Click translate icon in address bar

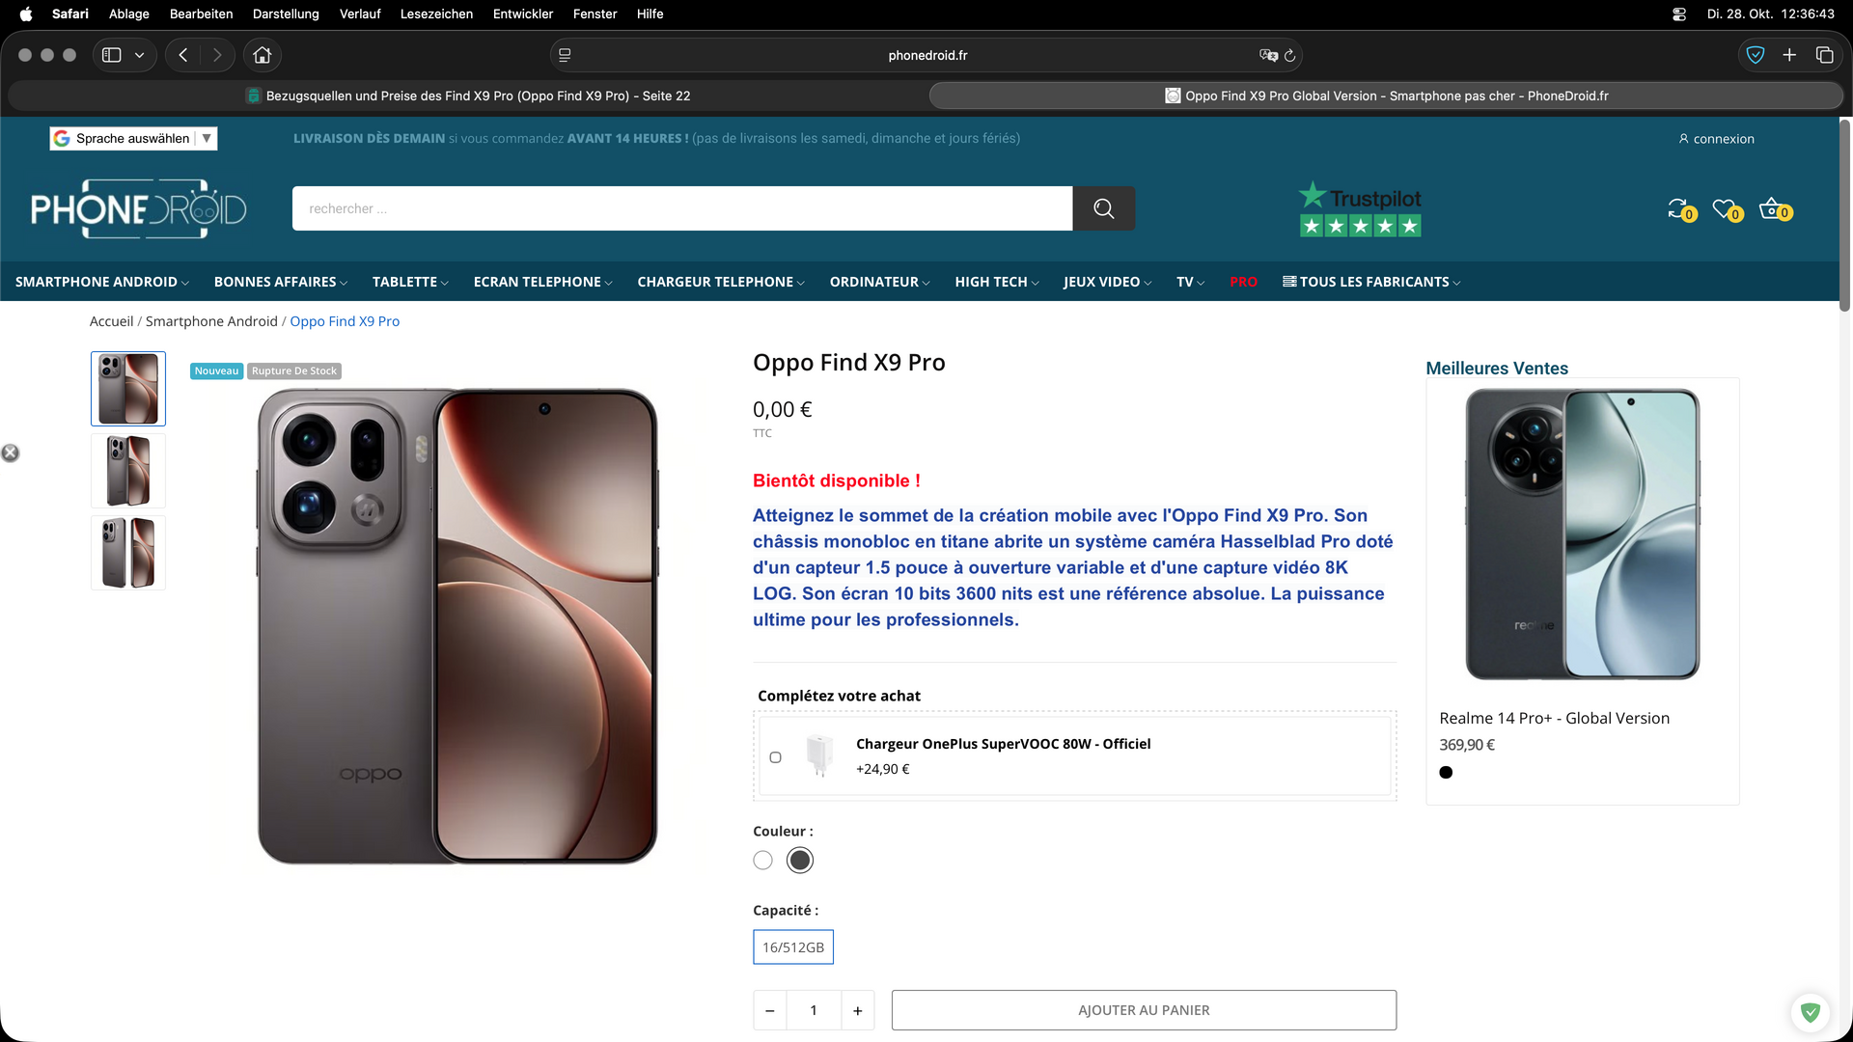1268,55
